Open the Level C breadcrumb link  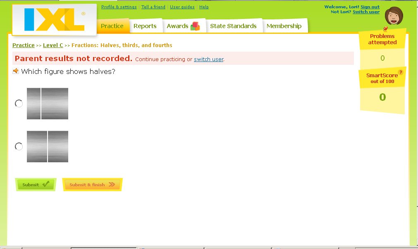pos(53,45)
